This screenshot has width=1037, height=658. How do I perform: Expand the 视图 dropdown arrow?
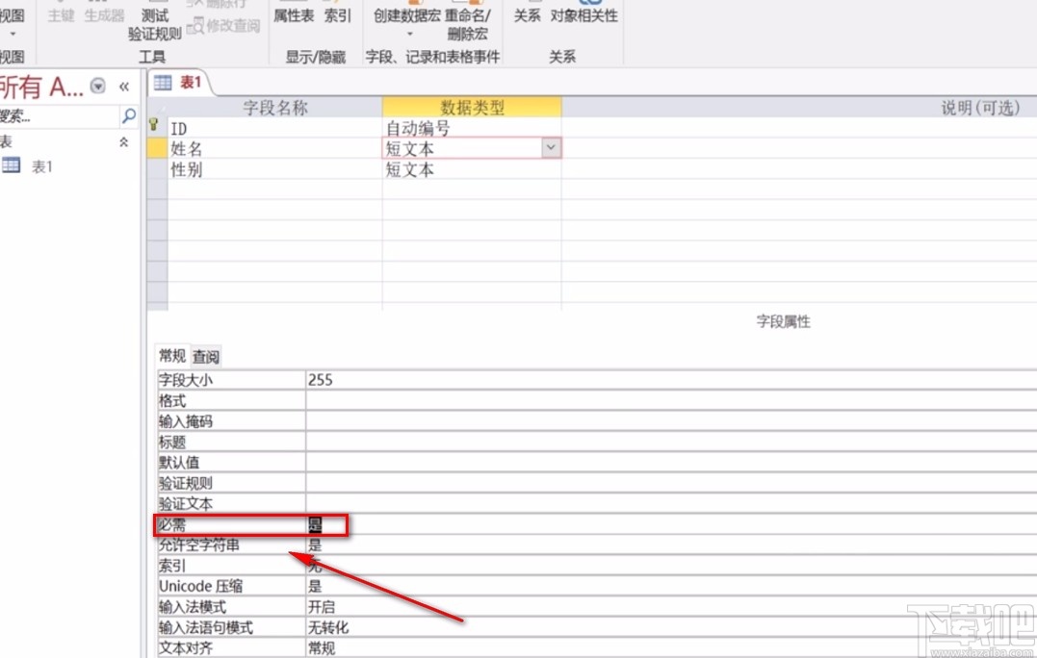click(x=12, y=33)
